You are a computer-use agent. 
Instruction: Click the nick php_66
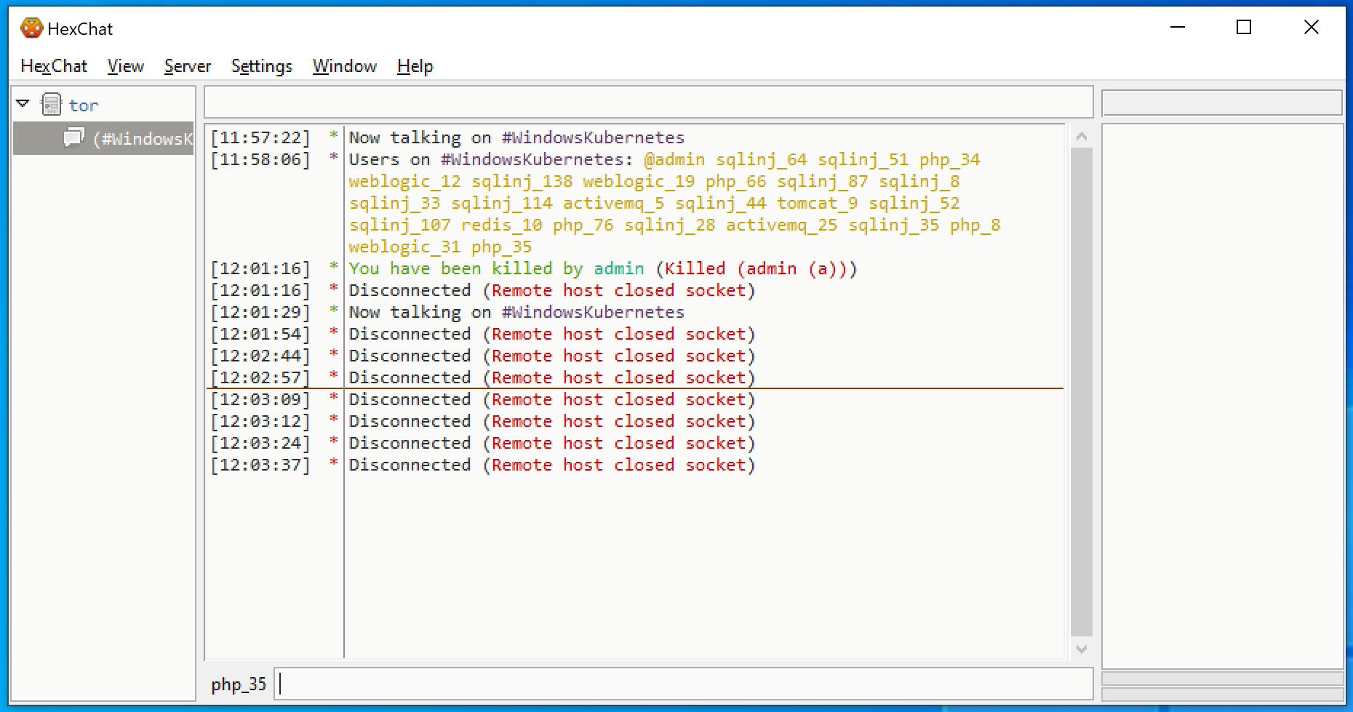736,181
